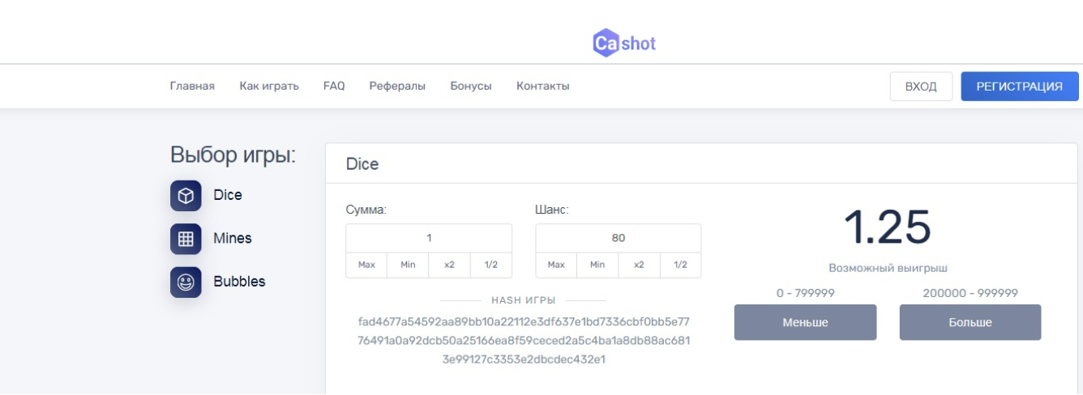This screenshot has width=1083, height=395.
Task: Open the Главная menu item
Action: 192,87
